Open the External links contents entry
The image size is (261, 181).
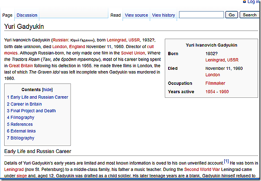23,131
